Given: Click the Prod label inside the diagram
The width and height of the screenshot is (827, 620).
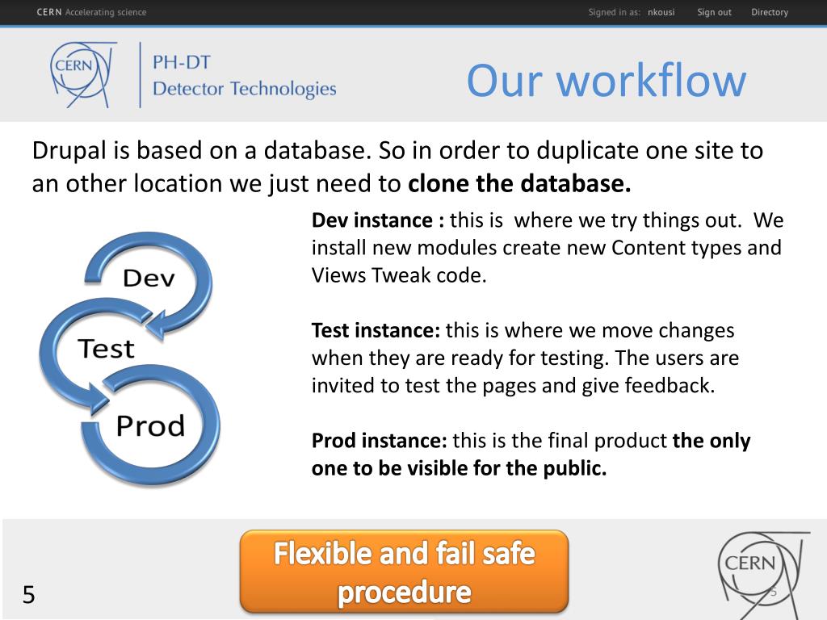Looking at the screenshot, I should click(150, 426).
